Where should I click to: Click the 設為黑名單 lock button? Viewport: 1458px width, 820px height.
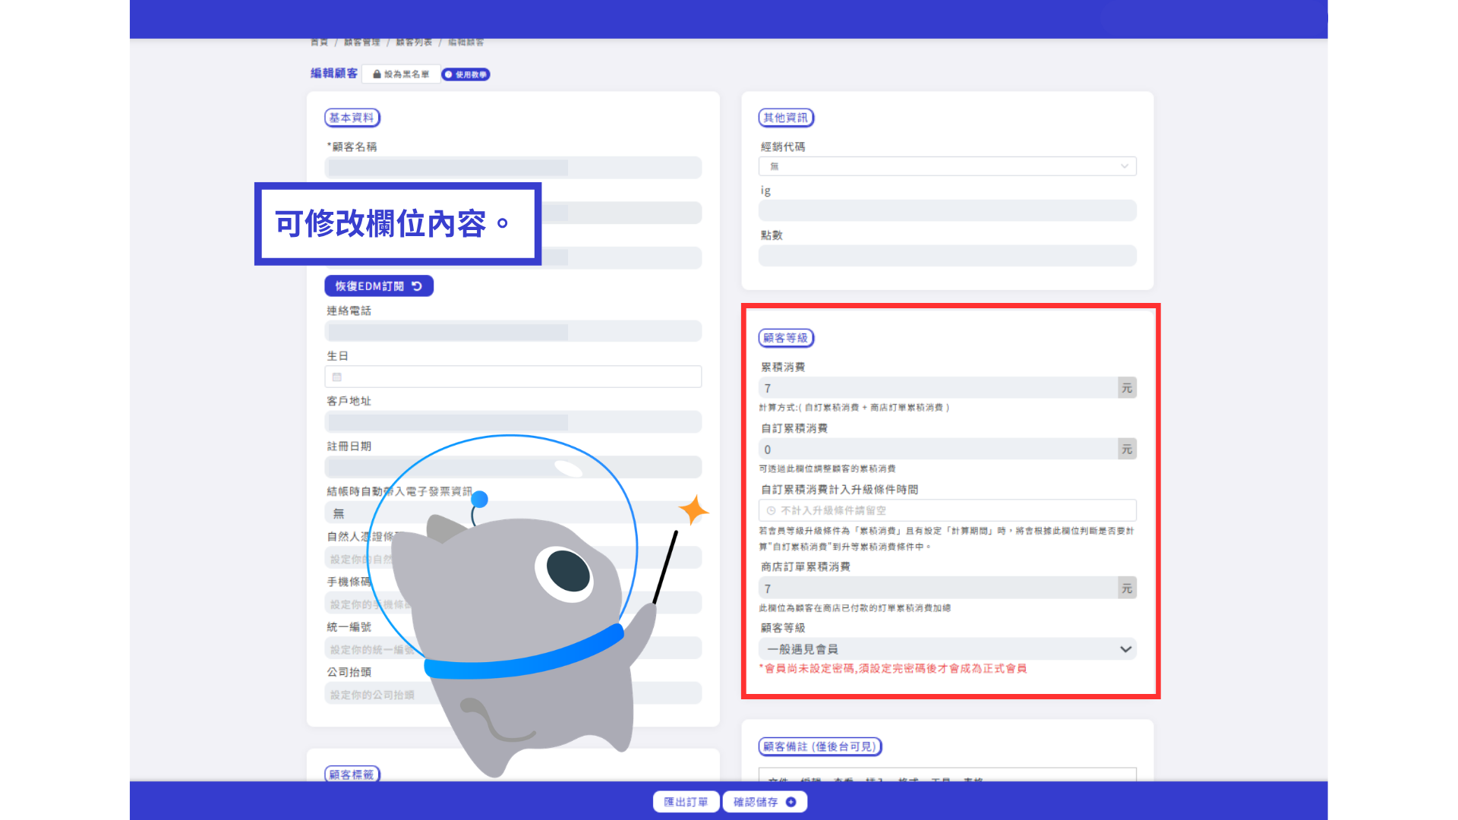point(401,74)
